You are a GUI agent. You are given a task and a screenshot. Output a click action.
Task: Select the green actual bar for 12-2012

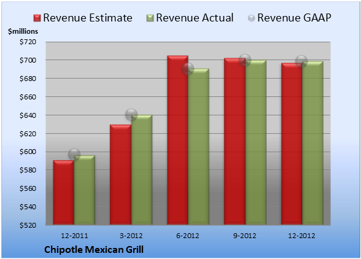313,143
